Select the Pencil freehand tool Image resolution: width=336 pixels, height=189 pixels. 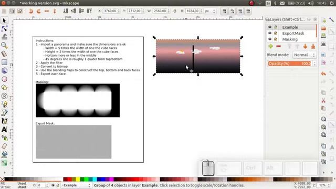click(x=4, y=104)
